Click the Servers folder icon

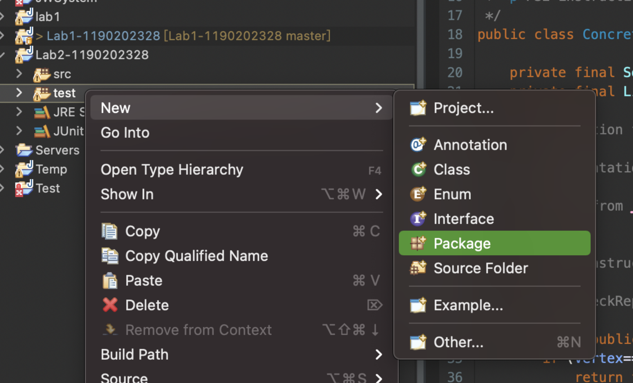[23, 150]
